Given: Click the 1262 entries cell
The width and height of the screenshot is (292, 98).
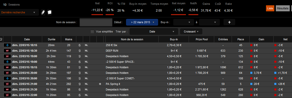Looking at the screenshot, I should 223,90.
